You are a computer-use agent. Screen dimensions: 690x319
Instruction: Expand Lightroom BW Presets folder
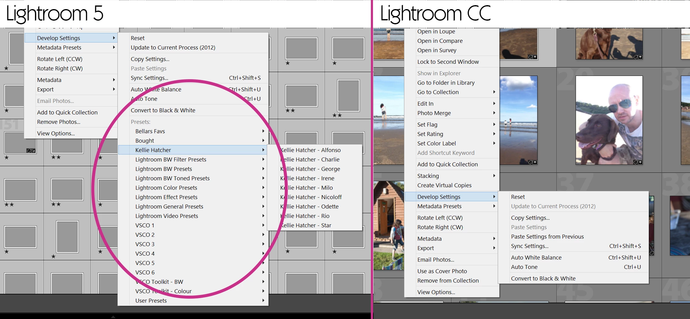pos(193,169)
